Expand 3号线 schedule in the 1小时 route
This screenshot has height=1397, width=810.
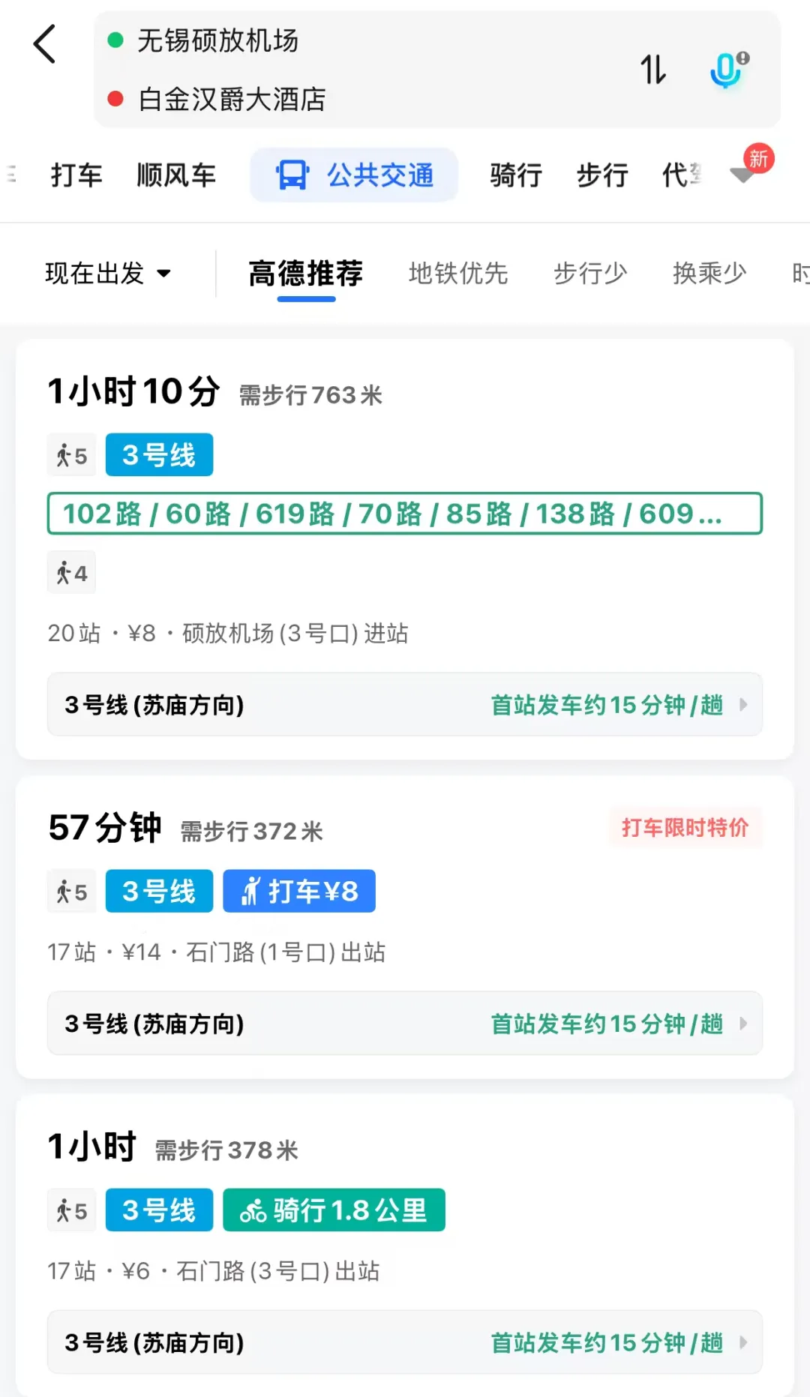(x=405, y=1342)
